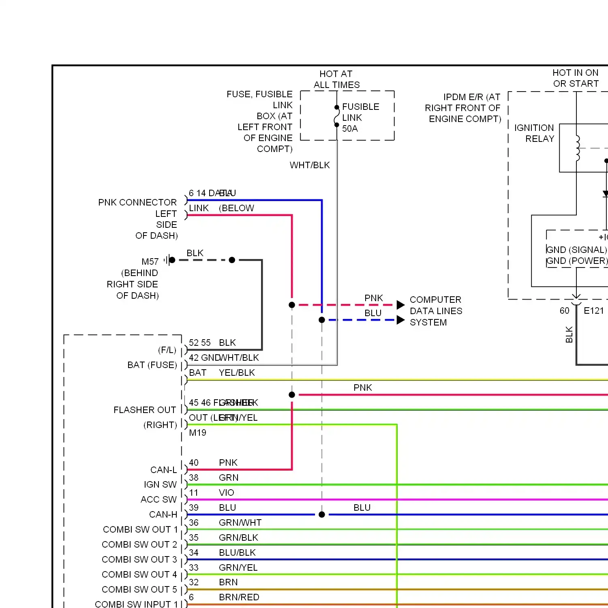Viewport: 608px width, 608px height.
Task: Select WHT/BLK label below the fusible link box
Action: point(310,165)
